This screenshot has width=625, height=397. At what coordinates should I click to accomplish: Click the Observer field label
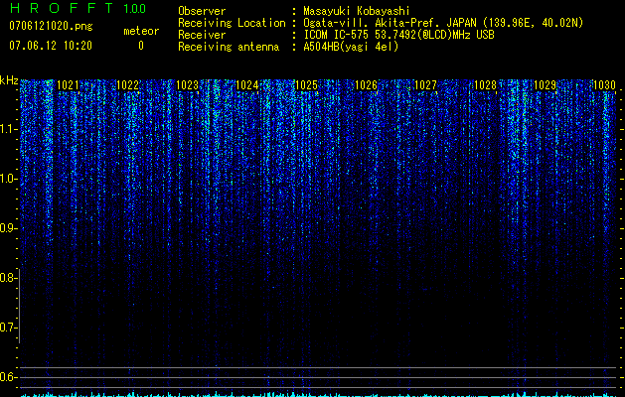tap(202, 11)
